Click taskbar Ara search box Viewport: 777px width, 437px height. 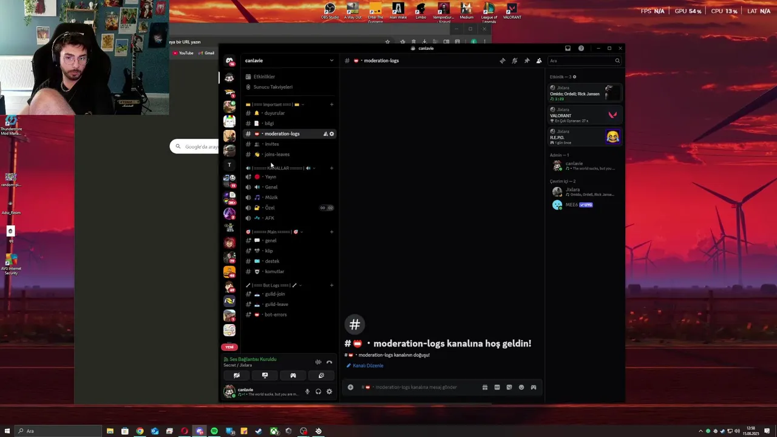click(58, 431)
